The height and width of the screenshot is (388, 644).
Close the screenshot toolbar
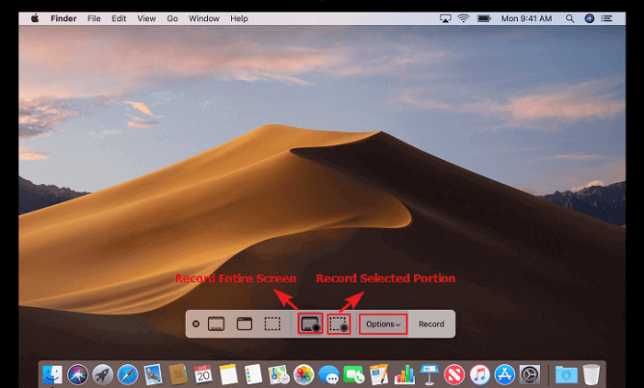point(196,324)
